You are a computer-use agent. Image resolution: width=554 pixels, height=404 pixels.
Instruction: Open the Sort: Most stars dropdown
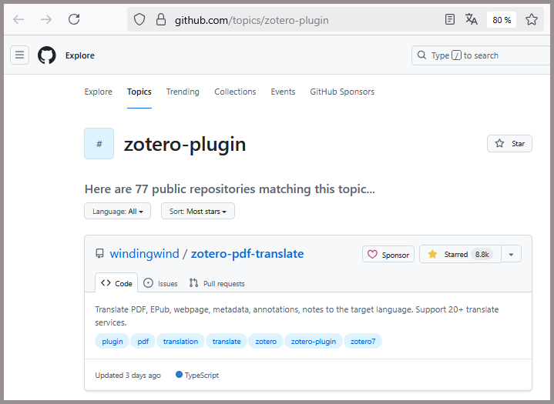coord(198,211)
